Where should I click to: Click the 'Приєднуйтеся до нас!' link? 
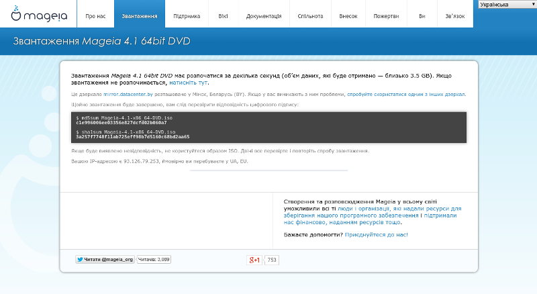tap(377, 235)
